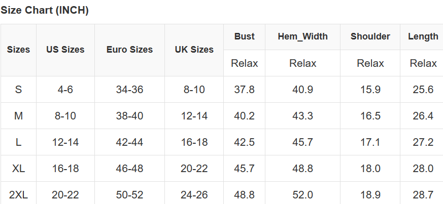
Task: Select the S size row label
Action: coord(18,90)
